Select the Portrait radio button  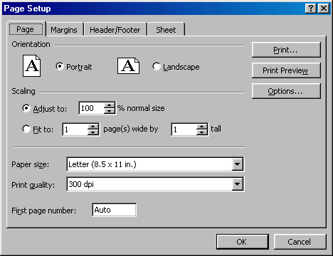[60, 66]
